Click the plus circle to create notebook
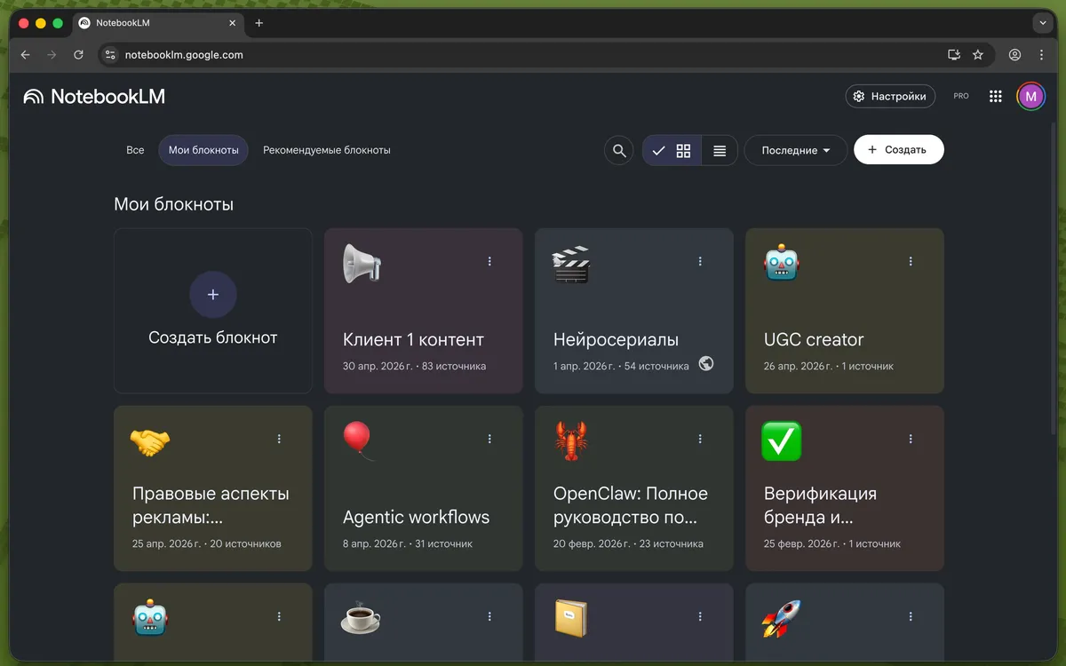The width and height of the screenshot is (1066, 666). 213,295
